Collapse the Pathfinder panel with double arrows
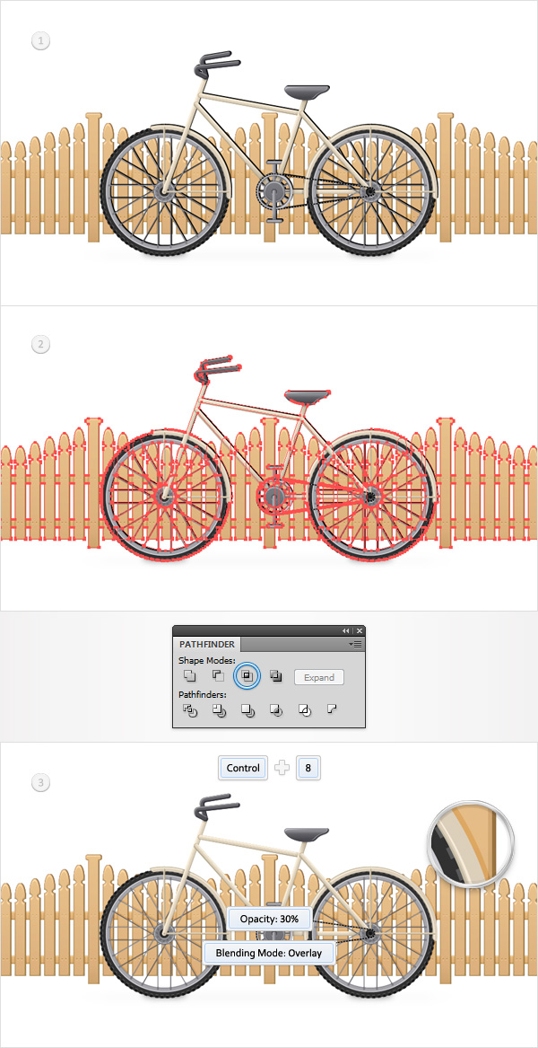The image size is (538, 1048). tap(346, 631)
